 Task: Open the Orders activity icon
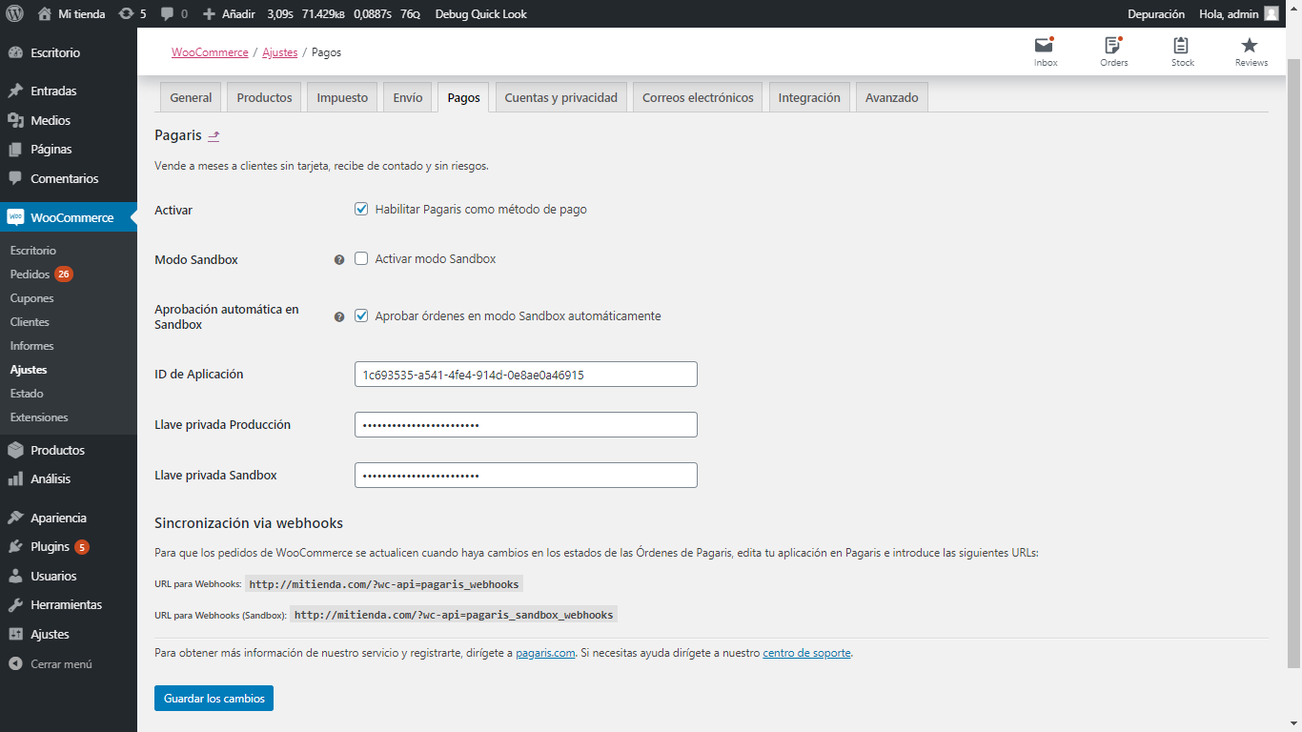pyautogui.click(x=1113, y=51)
